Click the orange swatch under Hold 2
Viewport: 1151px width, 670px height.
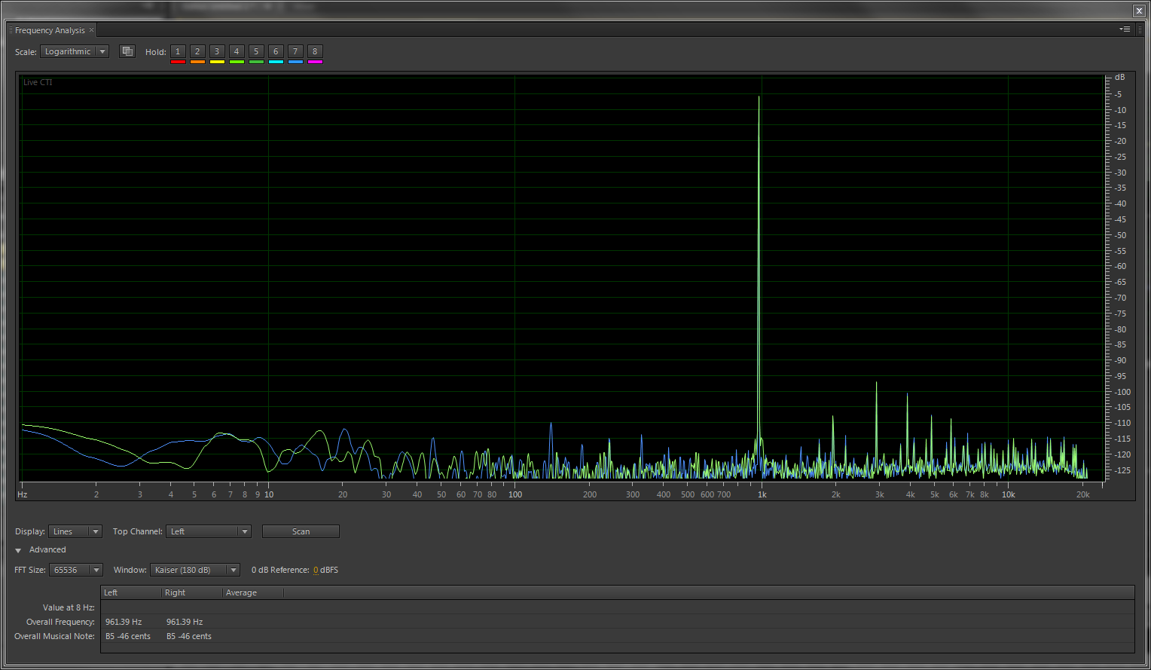197,62
